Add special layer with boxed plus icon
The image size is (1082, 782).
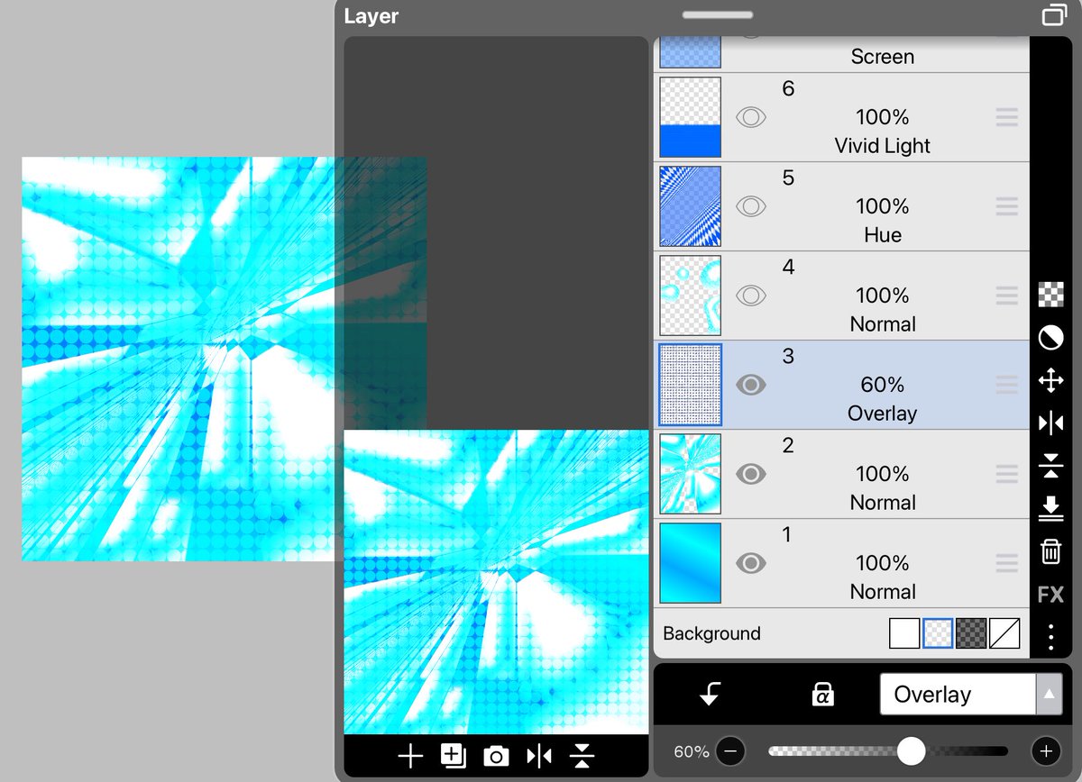(453, 756)
